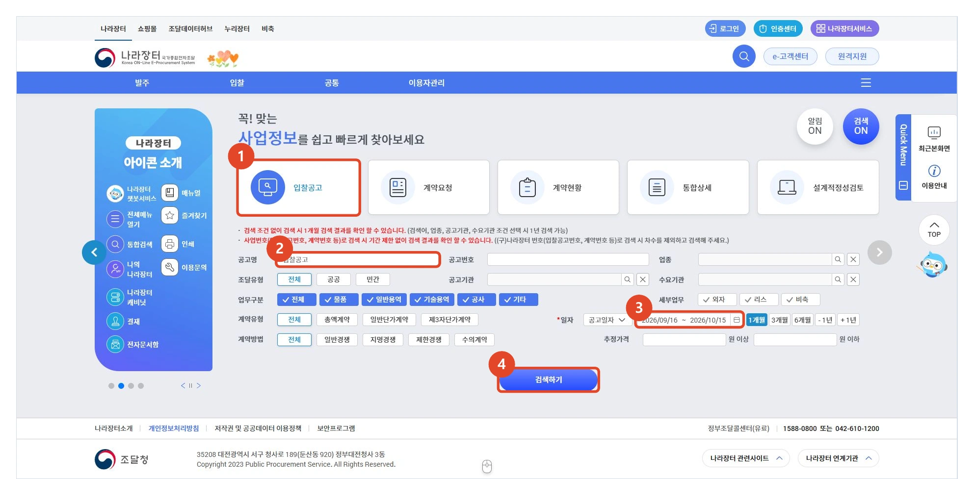
Task: Open the calendar picker beside the date range
Action: (x=737, y=320)
